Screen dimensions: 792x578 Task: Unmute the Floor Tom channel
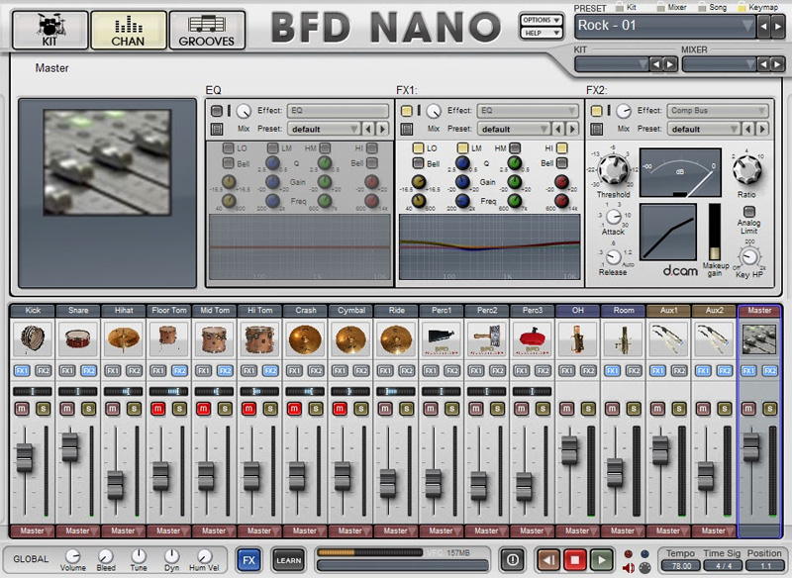point(158,409)
